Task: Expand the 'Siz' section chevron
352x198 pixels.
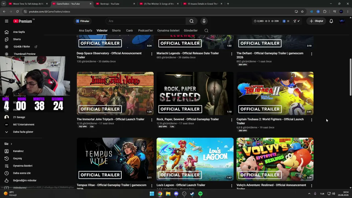Action: pyautogui.click(x=11, y=144)
